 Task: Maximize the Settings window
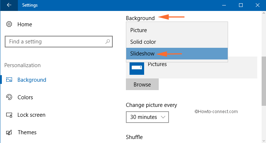(241, 5)
